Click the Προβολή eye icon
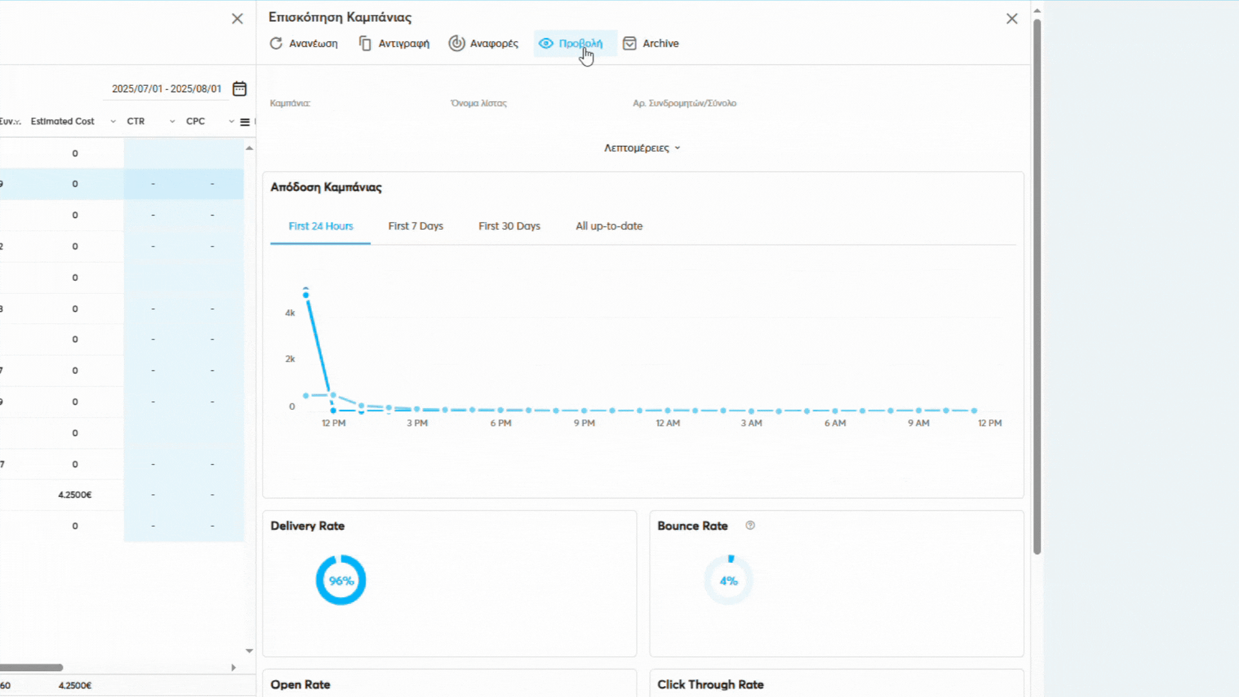The height and width of the screenshot is (697, 1239). point(546,43)
